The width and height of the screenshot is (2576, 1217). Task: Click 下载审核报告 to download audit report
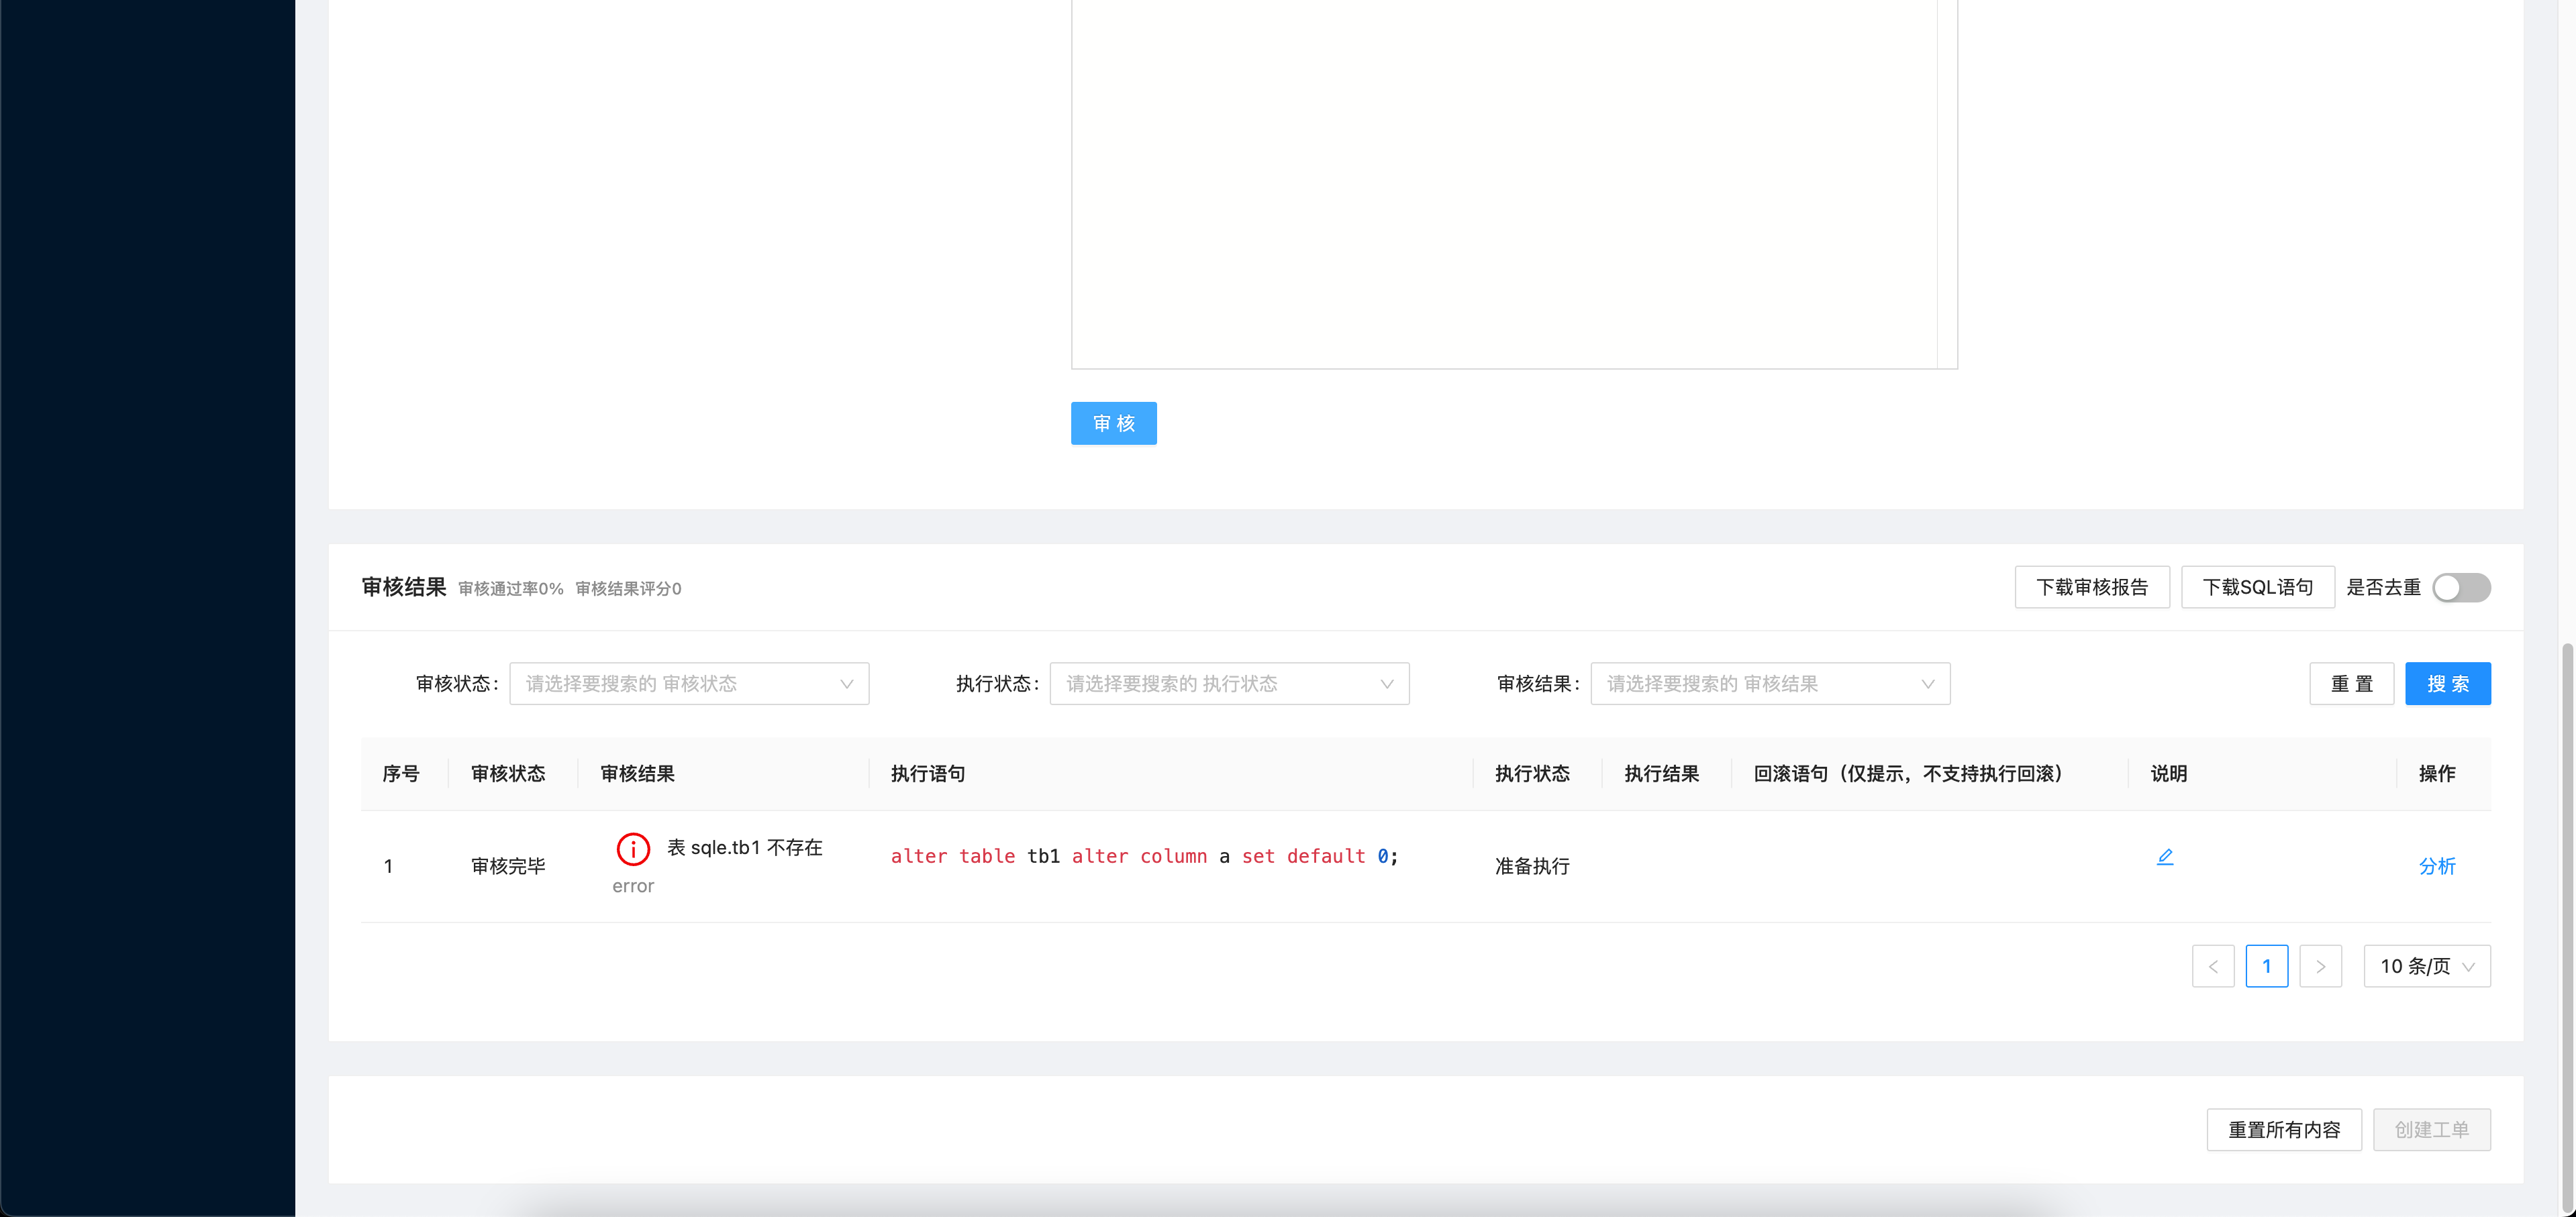coord(2092,586)
